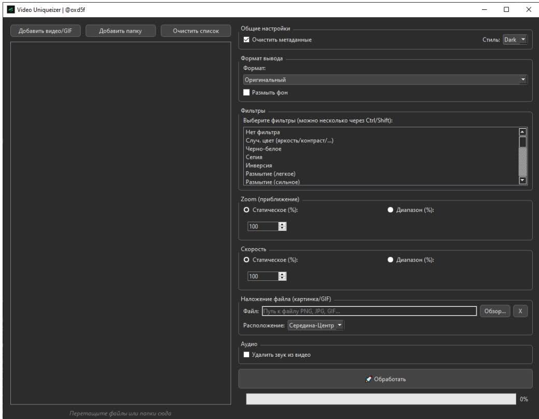Click Добавить видео/GIF button
This screenshot has width=539, height=419.
pos(45,31)
